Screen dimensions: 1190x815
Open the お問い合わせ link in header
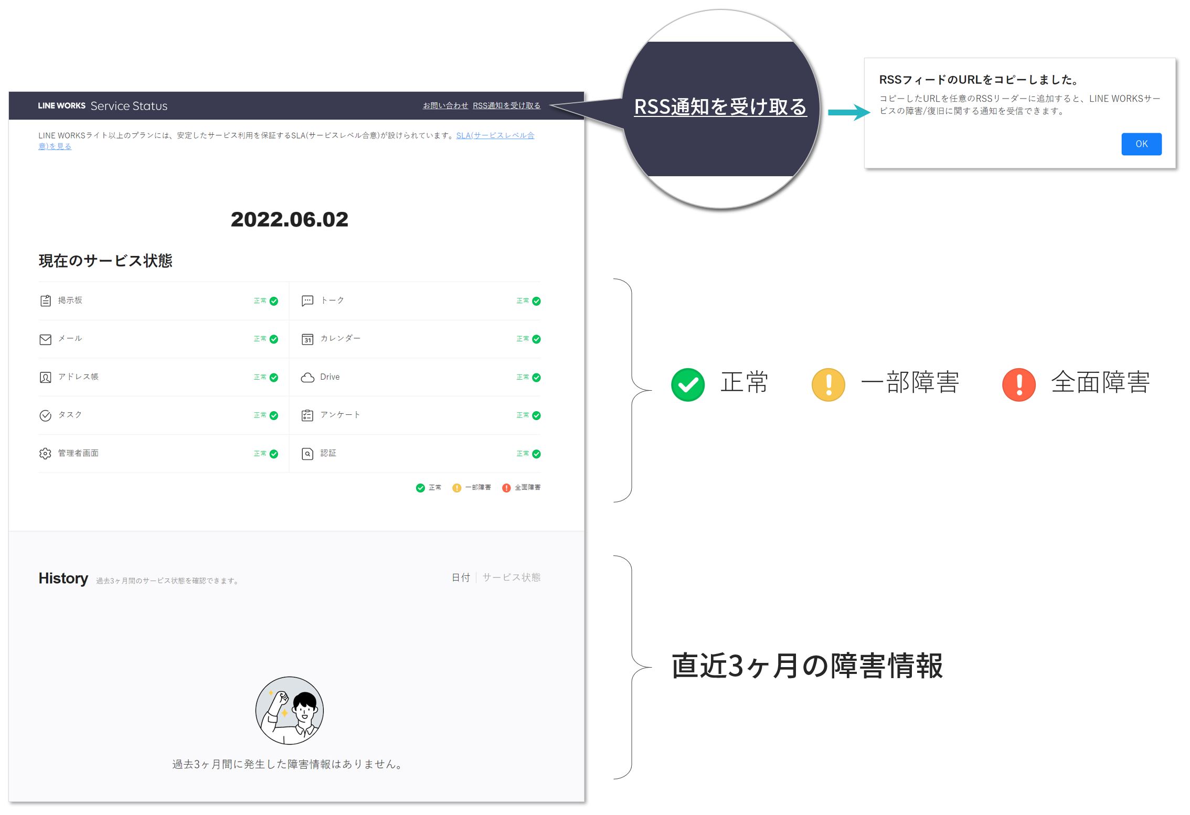[445, 105]
